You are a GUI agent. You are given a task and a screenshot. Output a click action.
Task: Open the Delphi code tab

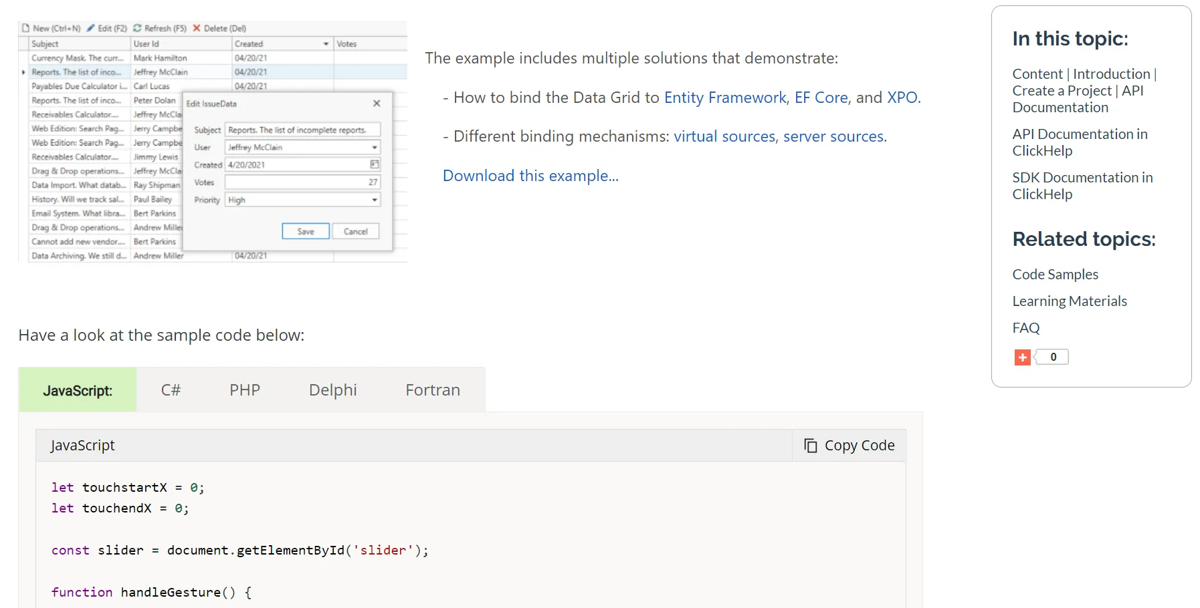[332, 390]
